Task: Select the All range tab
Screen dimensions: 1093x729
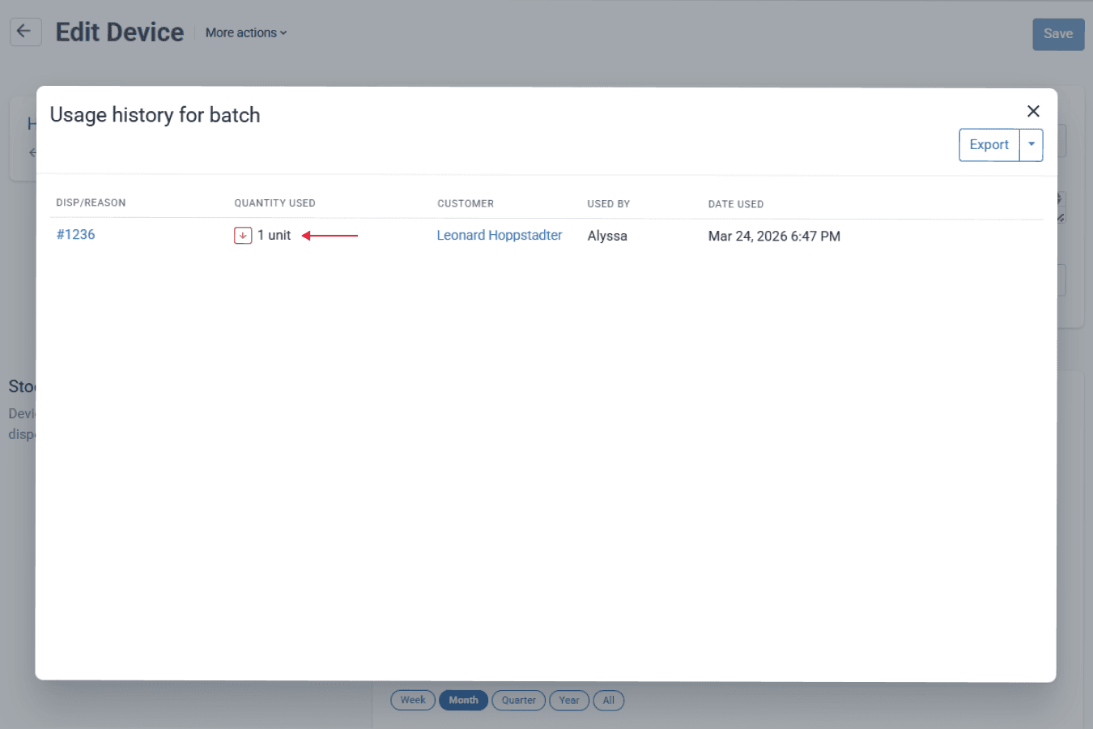Action: [609, 700]
